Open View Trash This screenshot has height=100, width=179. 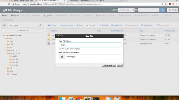pos(147,25)
